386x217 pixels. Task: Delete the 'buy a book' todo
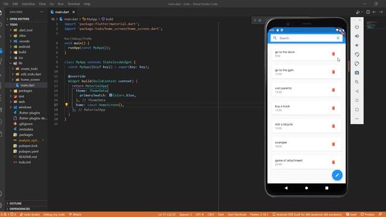(334, 108)
